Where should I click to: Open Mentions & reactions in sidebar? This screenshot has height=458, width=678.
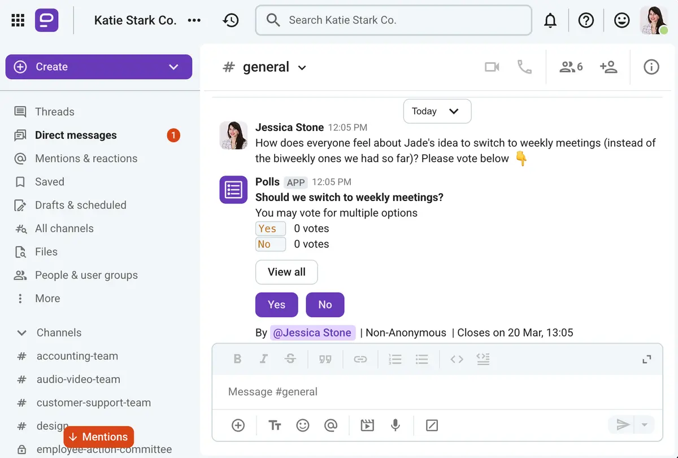[x=86, y=159]
